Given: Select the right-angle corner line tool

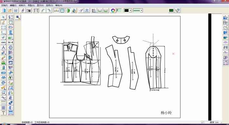Looking at the screenshot, I should click(x=4, y=32).
